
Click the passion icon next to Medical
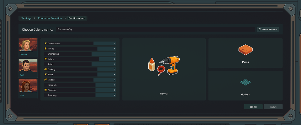tap(46, 80)
